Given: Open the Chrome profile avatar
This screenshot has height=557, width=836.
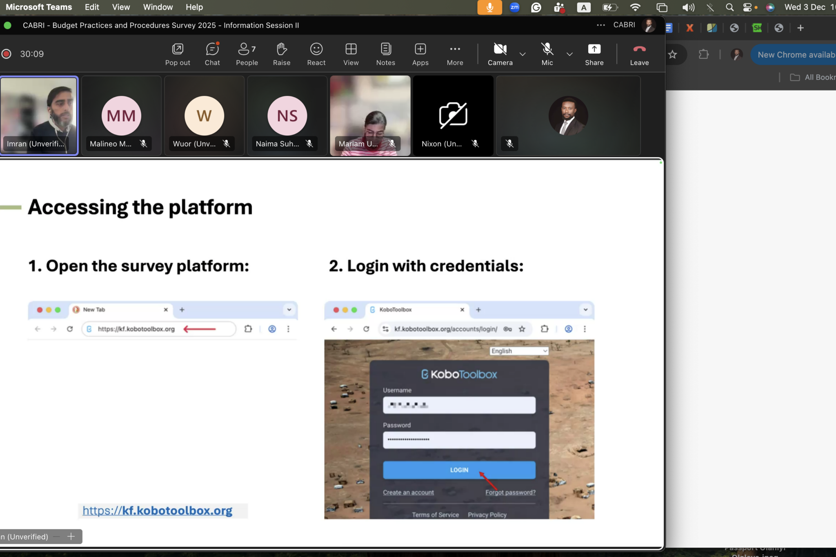Looking at the screenshot, I should pyautogui.click(x=737, y=54).
